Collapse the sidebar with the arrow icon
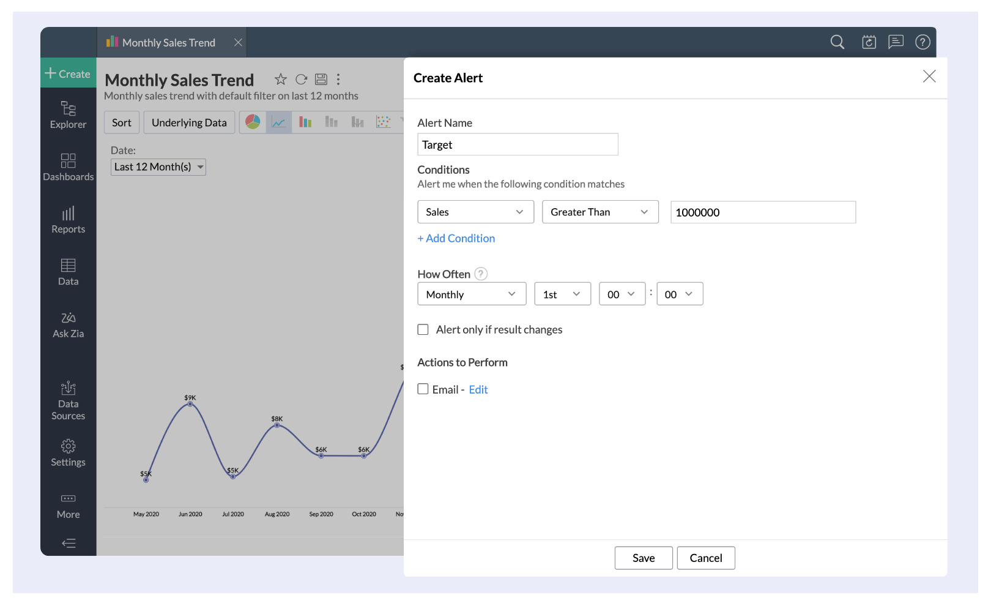 coord(69,543)
